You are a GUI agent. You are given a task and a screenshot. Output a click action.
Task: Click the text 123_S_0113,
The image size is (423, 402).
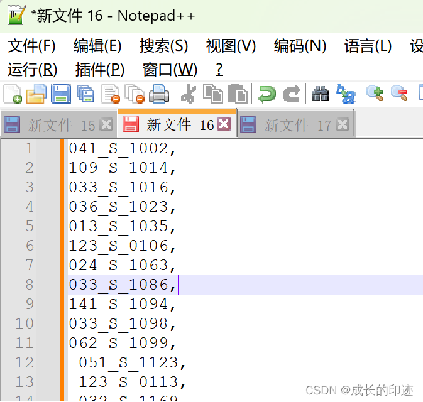tap(132, 383)
